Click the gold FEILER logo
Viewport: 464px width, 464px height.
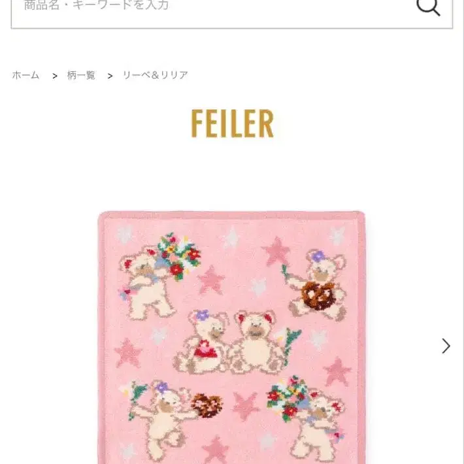point(232,124)
